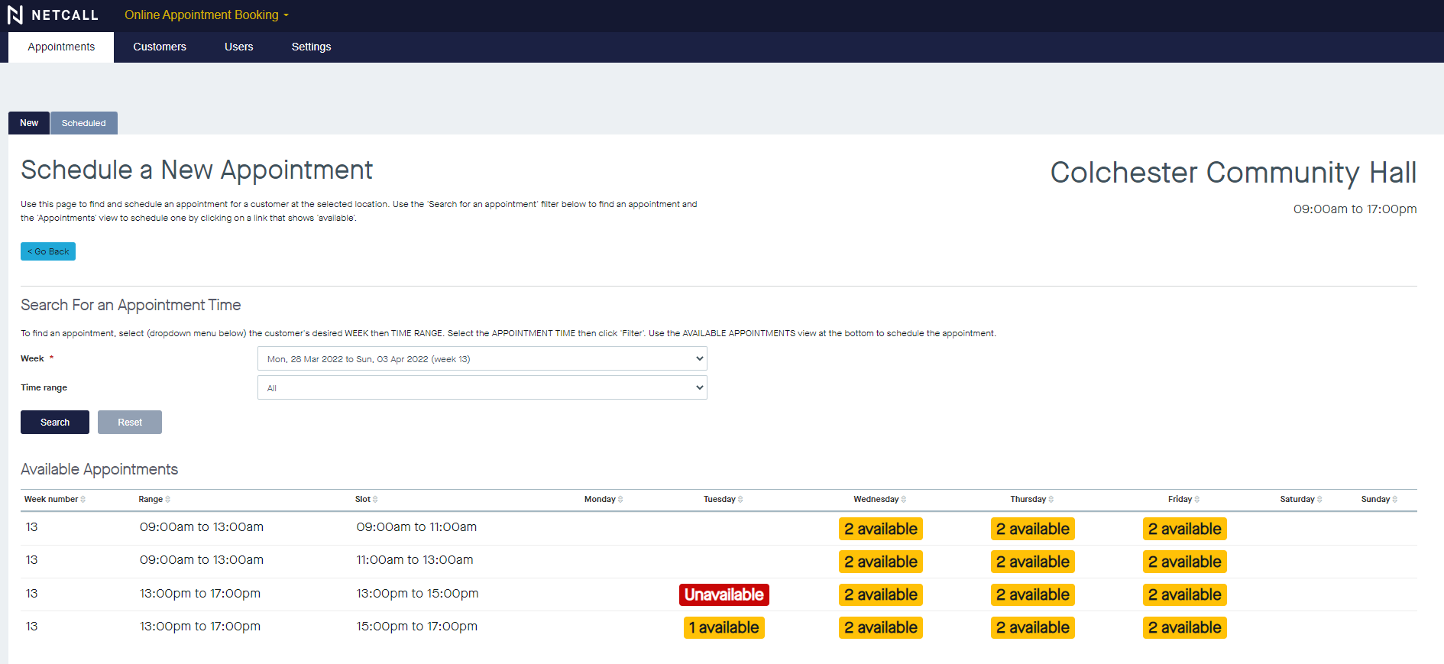Screen dimensions: 1444x664
Task: Click the Netcall logo icon
Action: 15,15
